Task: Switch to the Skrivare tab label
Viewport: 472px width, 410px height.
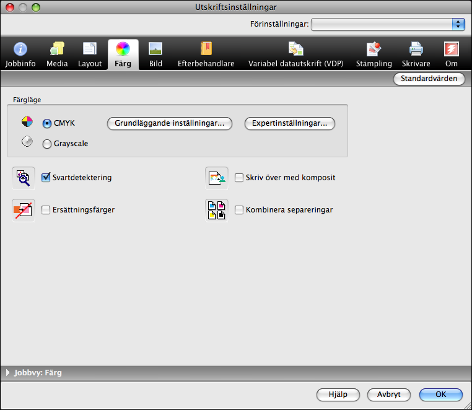Action: coord(416,64)
